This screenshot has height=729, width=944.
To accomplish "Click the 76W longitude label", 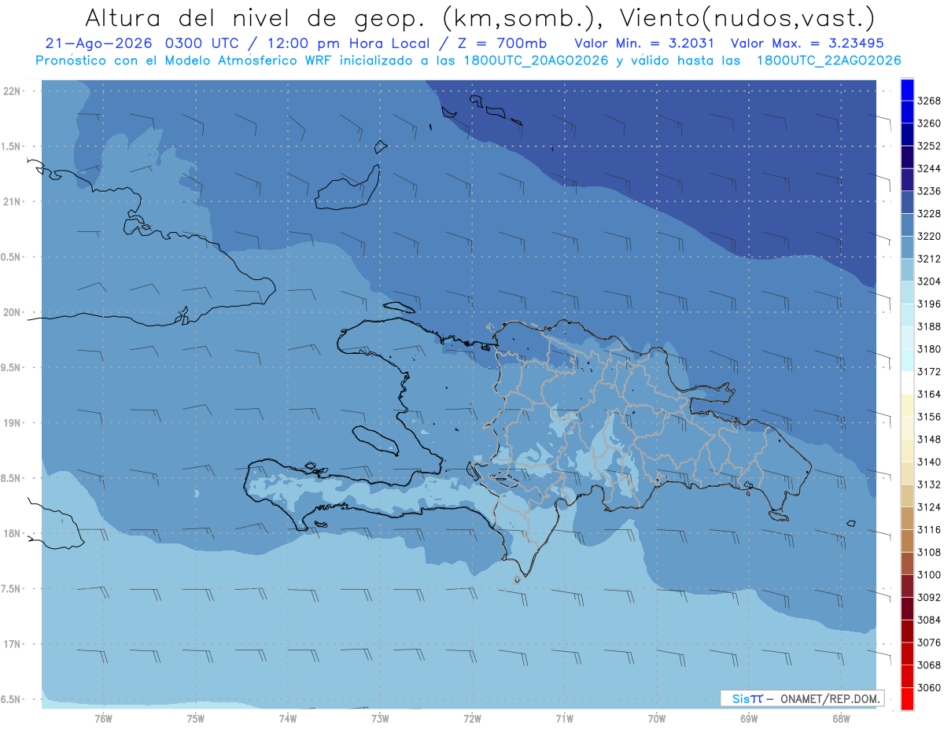I will (x=103, y=719).
